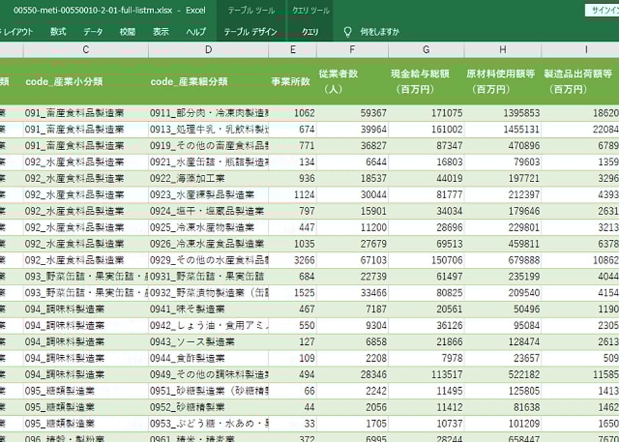
Task: Click the 原材料使用額等 header cell
Action: [x=502, y=81]
